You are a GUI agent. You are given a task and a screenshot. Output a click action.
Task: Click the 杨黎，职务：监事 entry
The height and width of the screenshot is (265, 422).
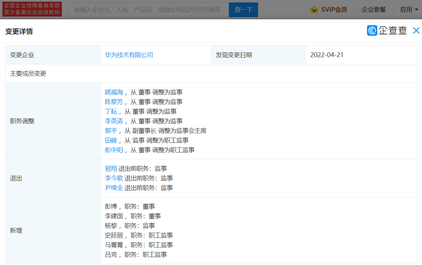point(130,226)
